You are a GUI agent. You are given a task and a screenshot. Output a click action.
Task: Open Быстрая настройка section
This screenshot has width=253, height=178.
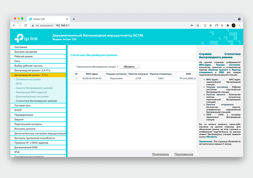point(38,52)
